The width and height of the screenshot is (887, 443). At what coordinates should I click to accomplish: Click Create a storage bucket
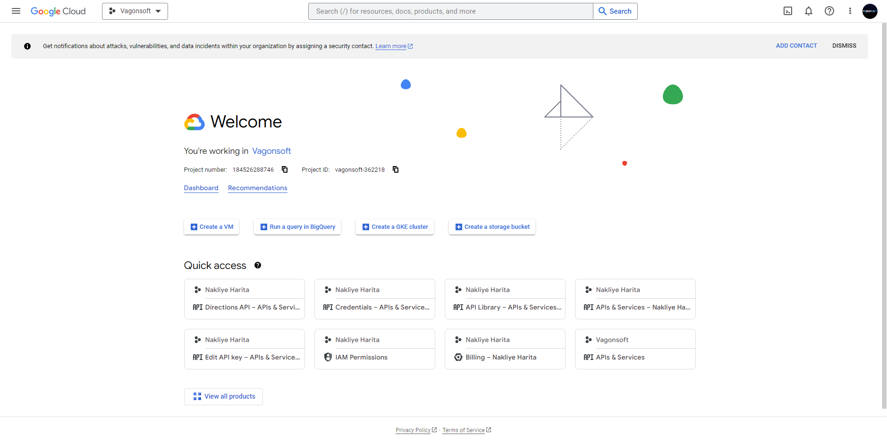pos(492,227)
